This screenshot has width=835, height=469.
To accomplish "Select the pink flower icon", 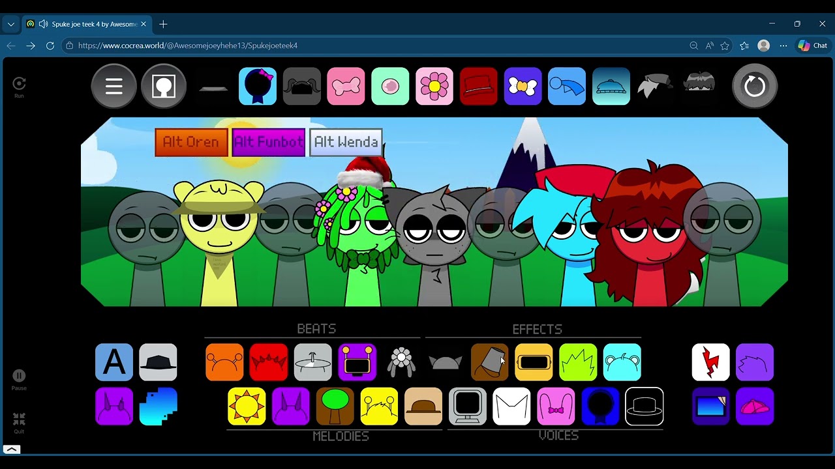I will (434, 86).
